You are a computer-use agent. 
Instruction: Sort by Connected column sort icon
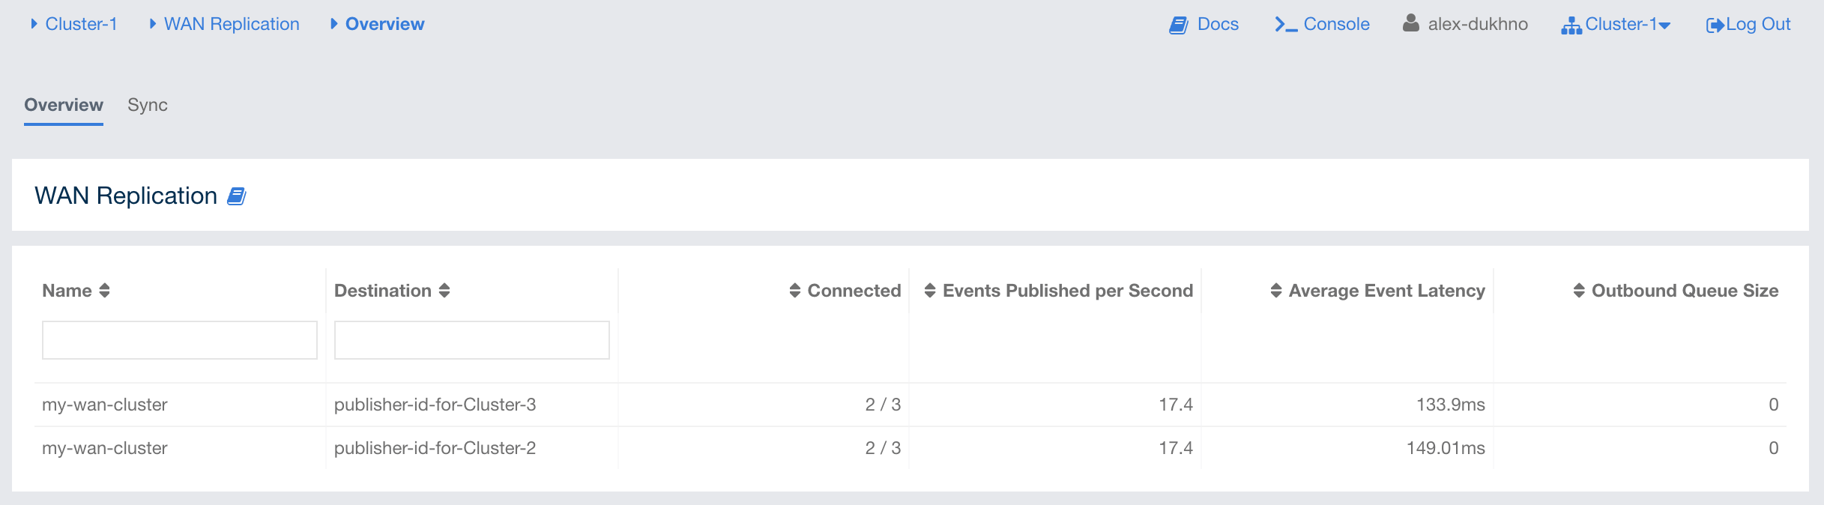point(795,291)
